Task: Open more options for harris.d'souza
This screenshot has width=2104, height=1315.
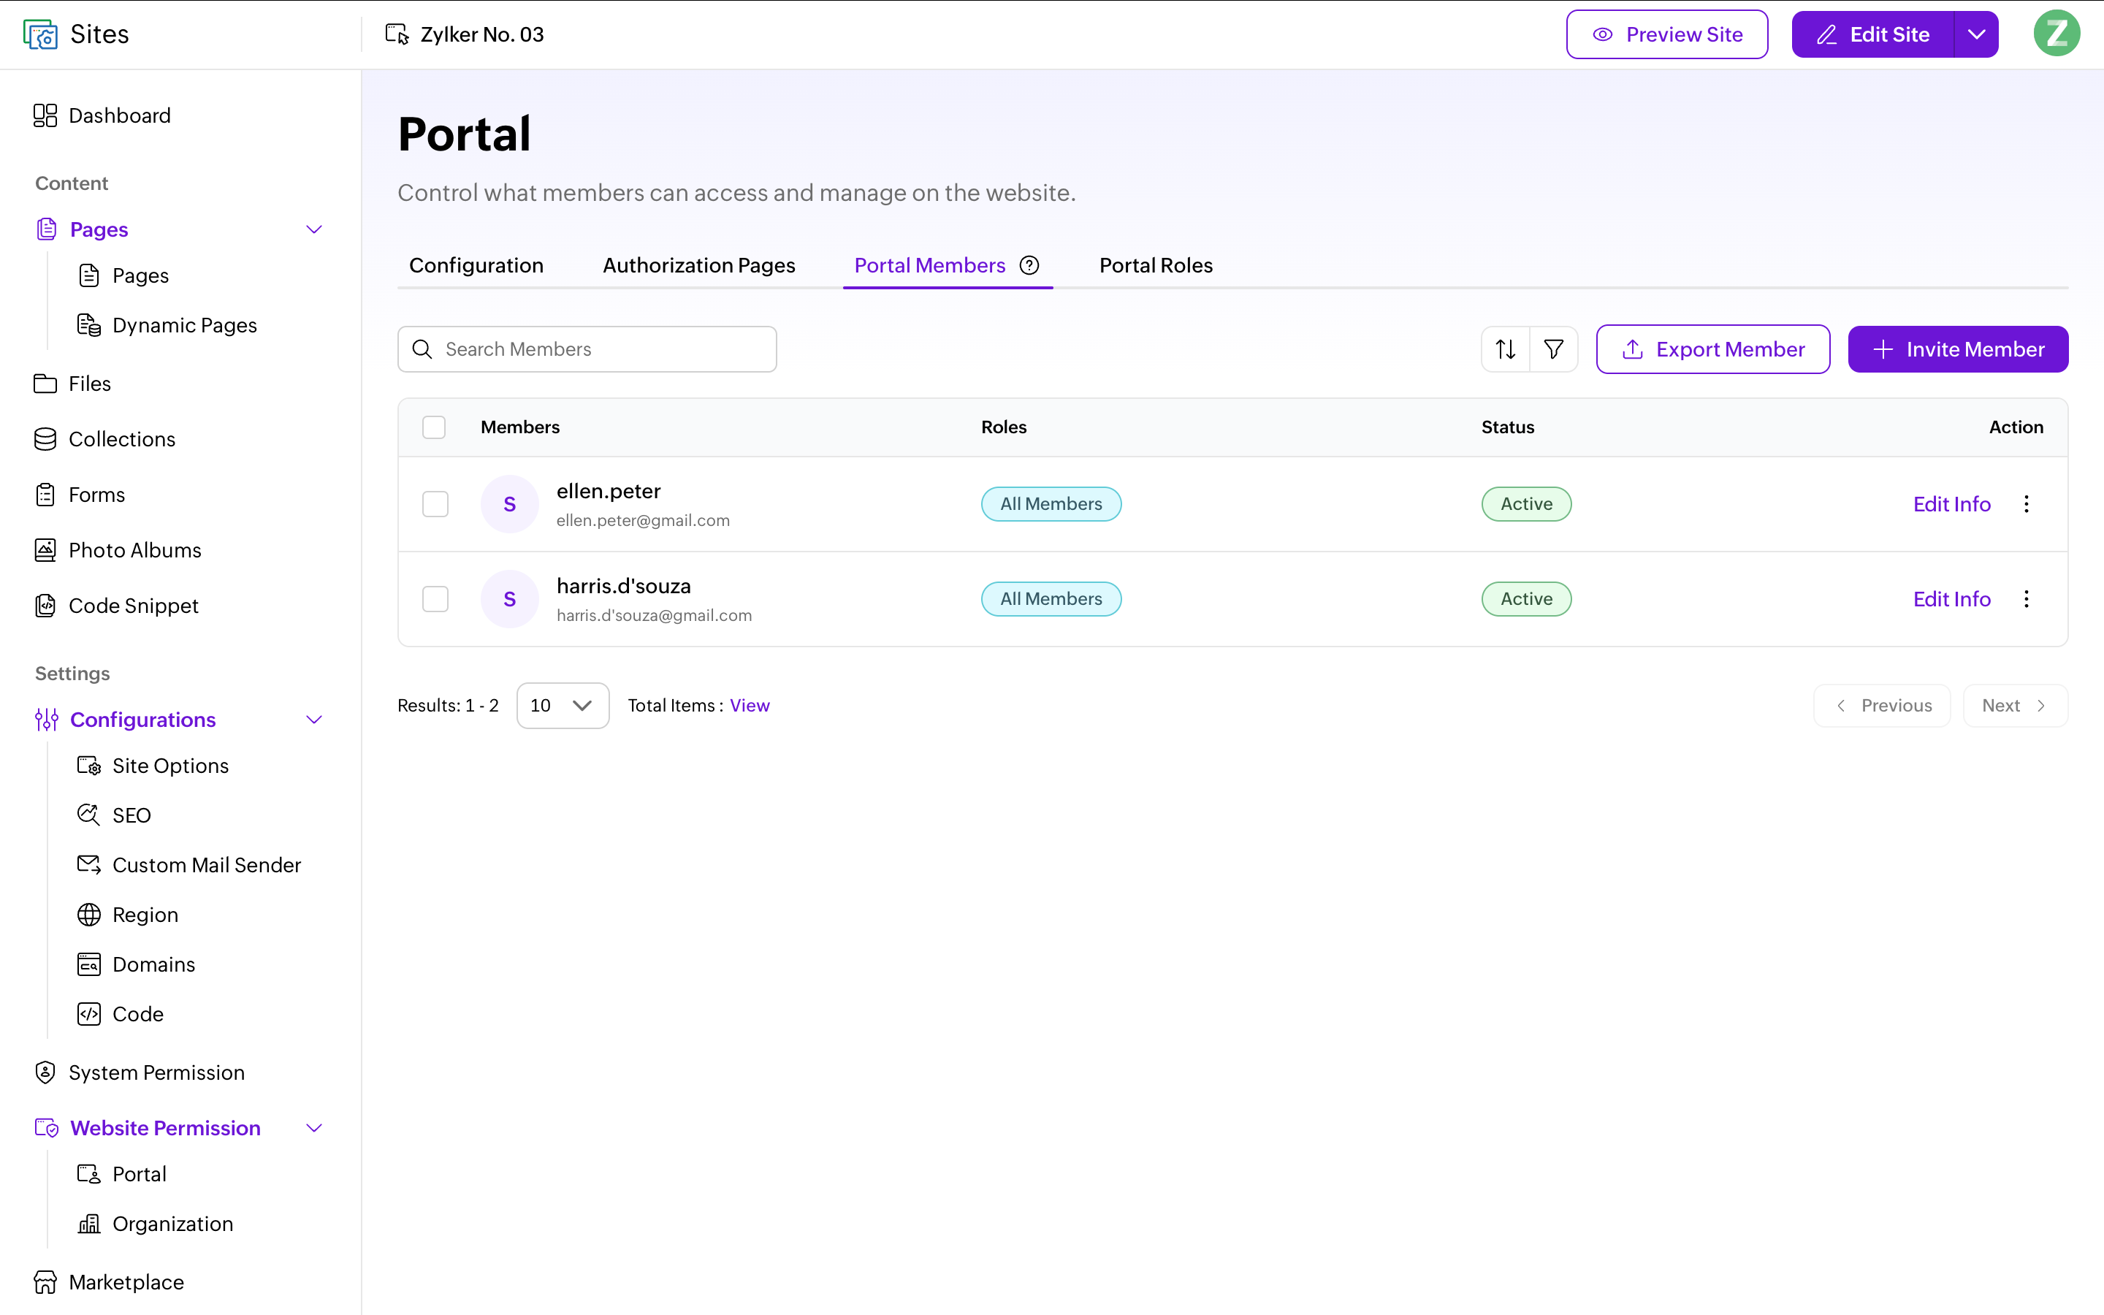Action: pos(2026,598)
